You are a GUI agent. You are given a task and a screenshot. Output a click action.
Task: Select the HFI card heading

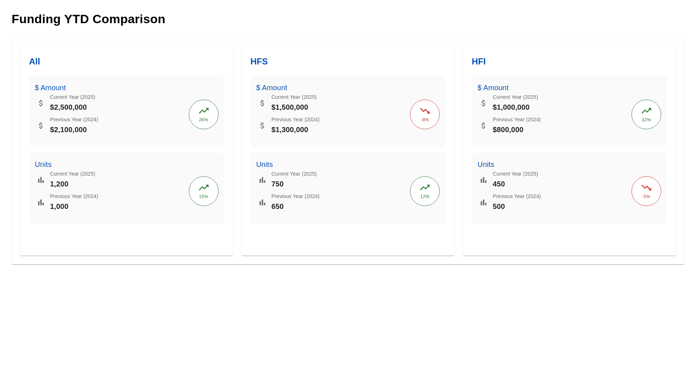tap(478, 62)
